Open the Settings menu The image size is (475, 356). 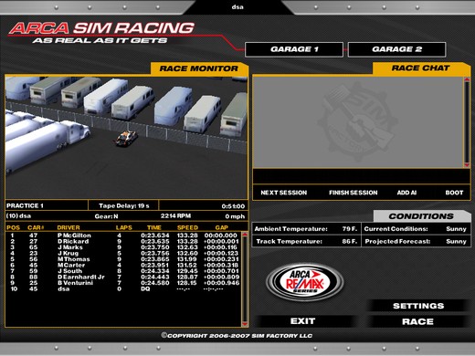tap(418, 306)
